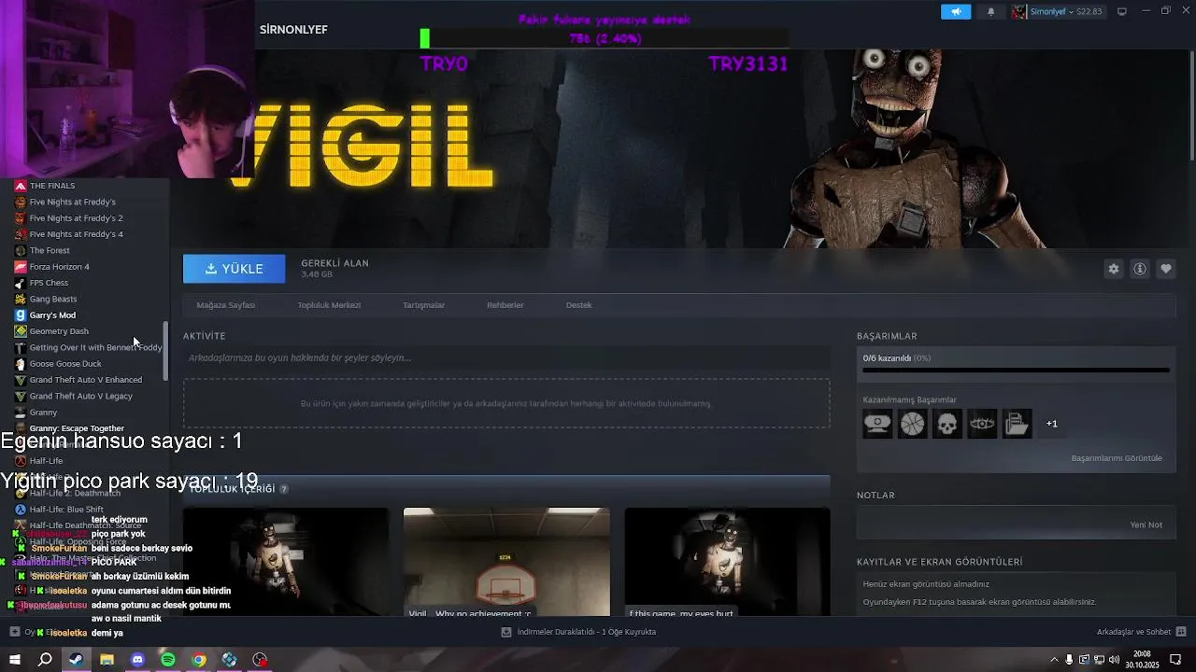The height and width of the screenshot is (672, 1196).
Task: Open the Windows notification center
Action: (x=1176, y=660)
